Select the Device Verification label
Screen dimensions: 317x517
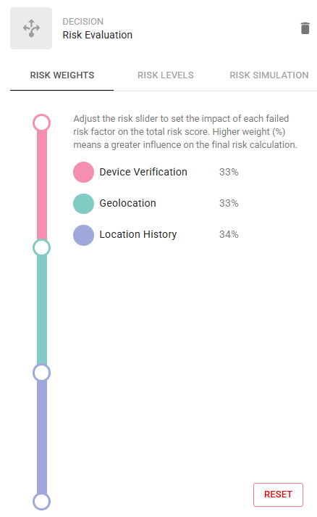pyautogui.click(x=143, y=172)
